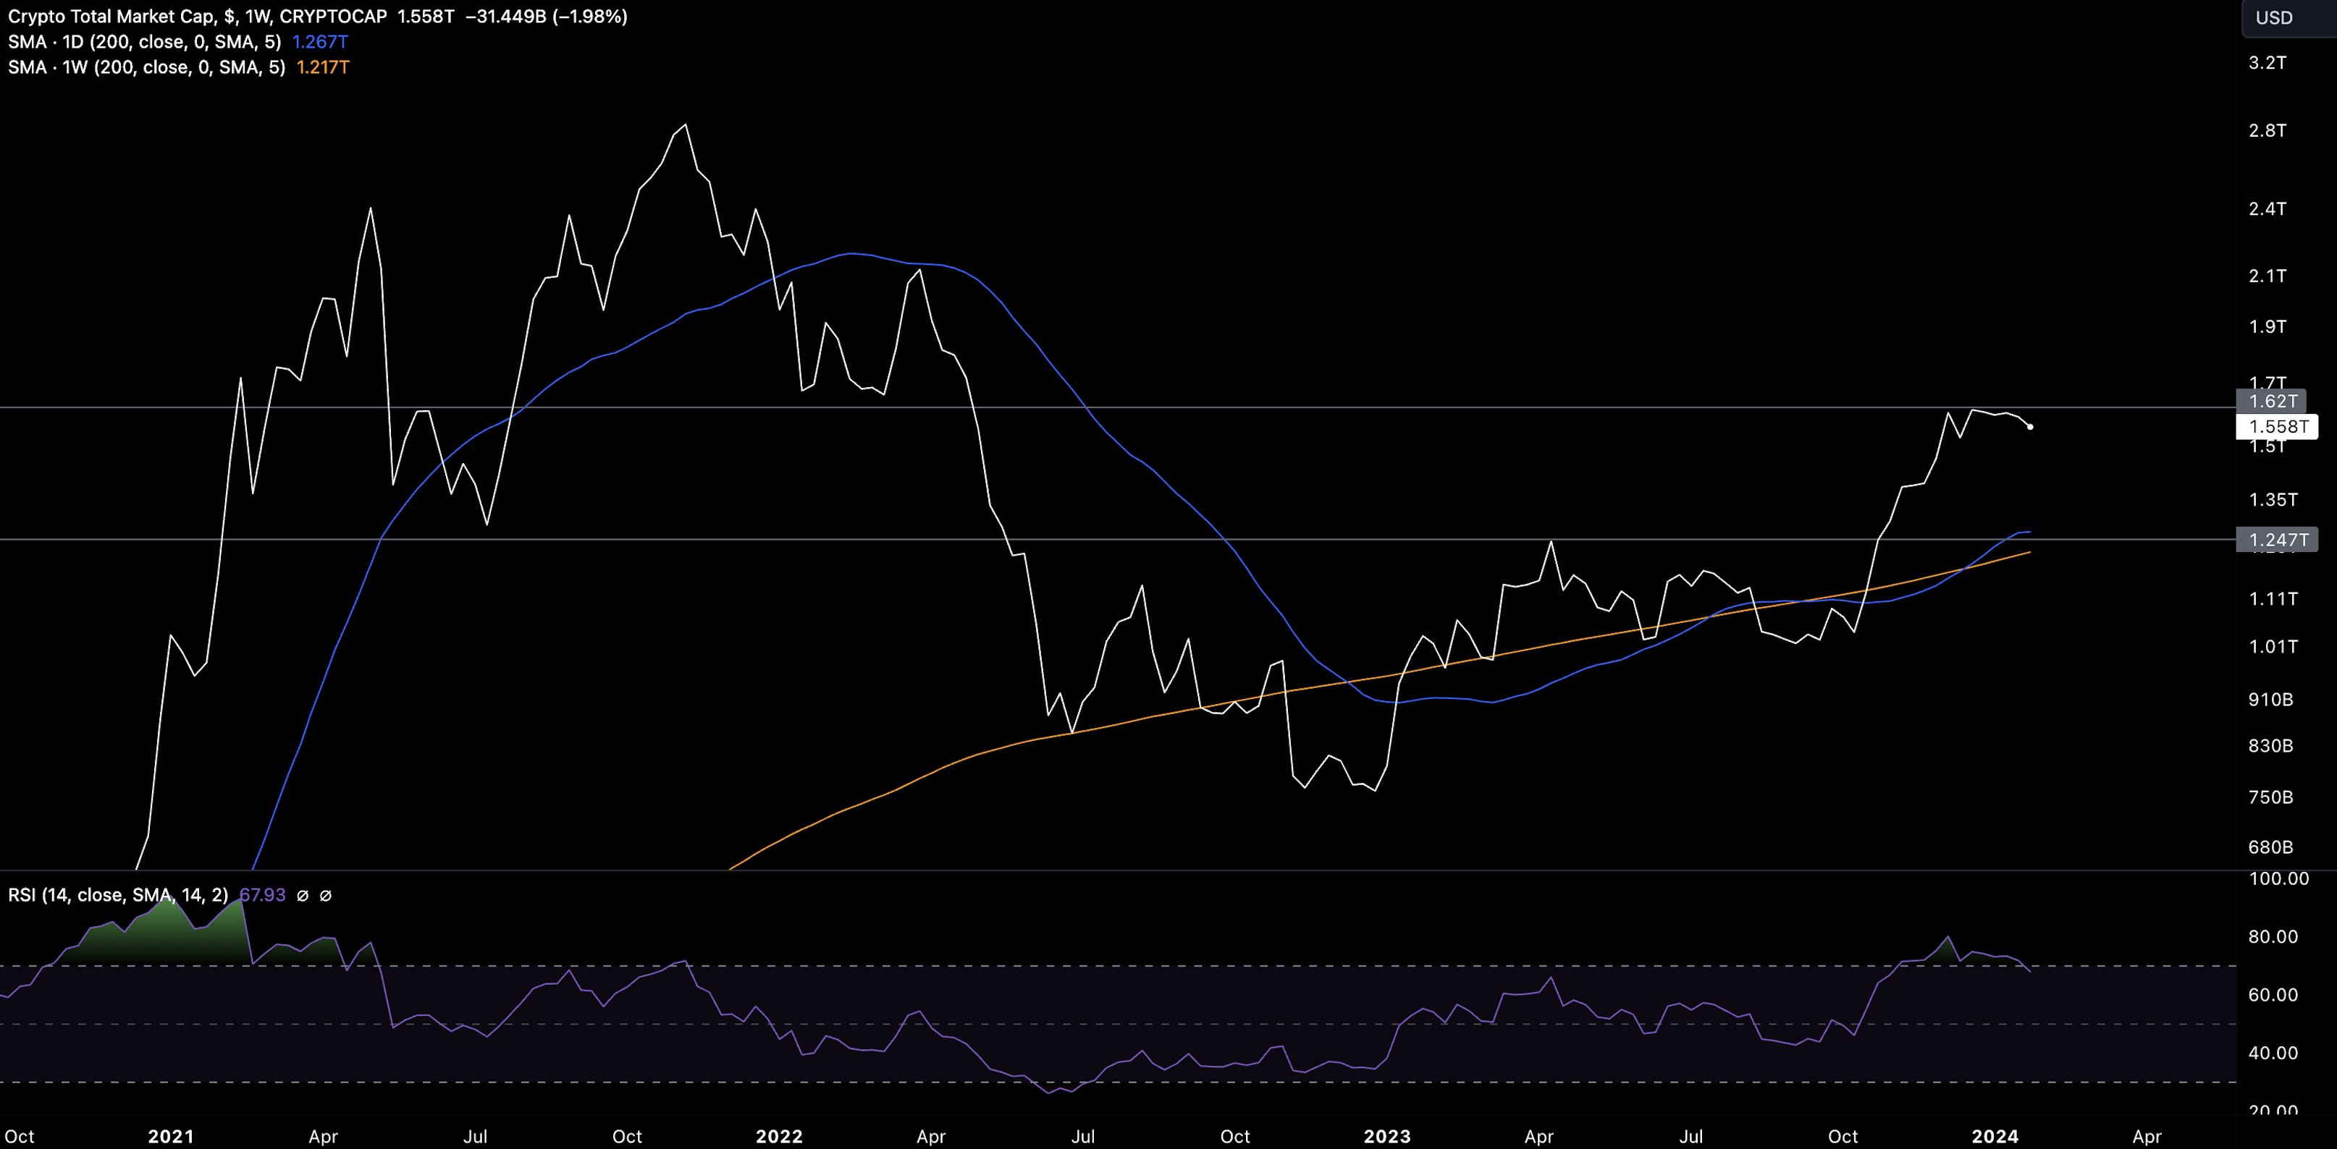Select the SMA 1W indicator legend
The image size is (2337, 1149).
pos(146,67)
